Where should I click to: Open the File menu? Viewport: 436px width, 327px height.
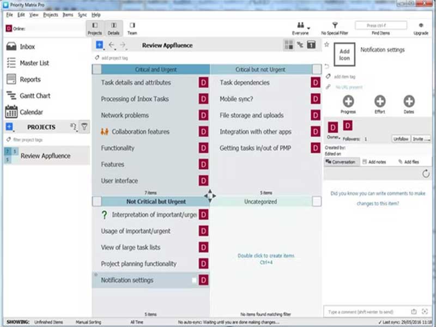9,15
